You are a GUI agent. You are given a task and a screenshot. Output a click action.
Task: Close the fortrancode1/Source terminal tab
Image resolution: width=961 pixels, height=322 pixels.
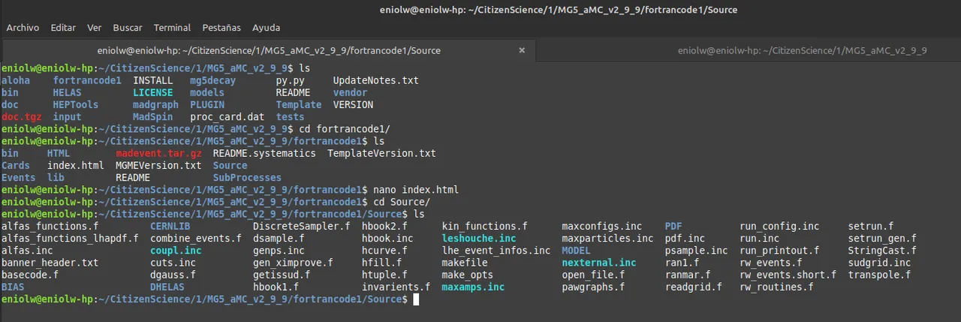(523, 50)
